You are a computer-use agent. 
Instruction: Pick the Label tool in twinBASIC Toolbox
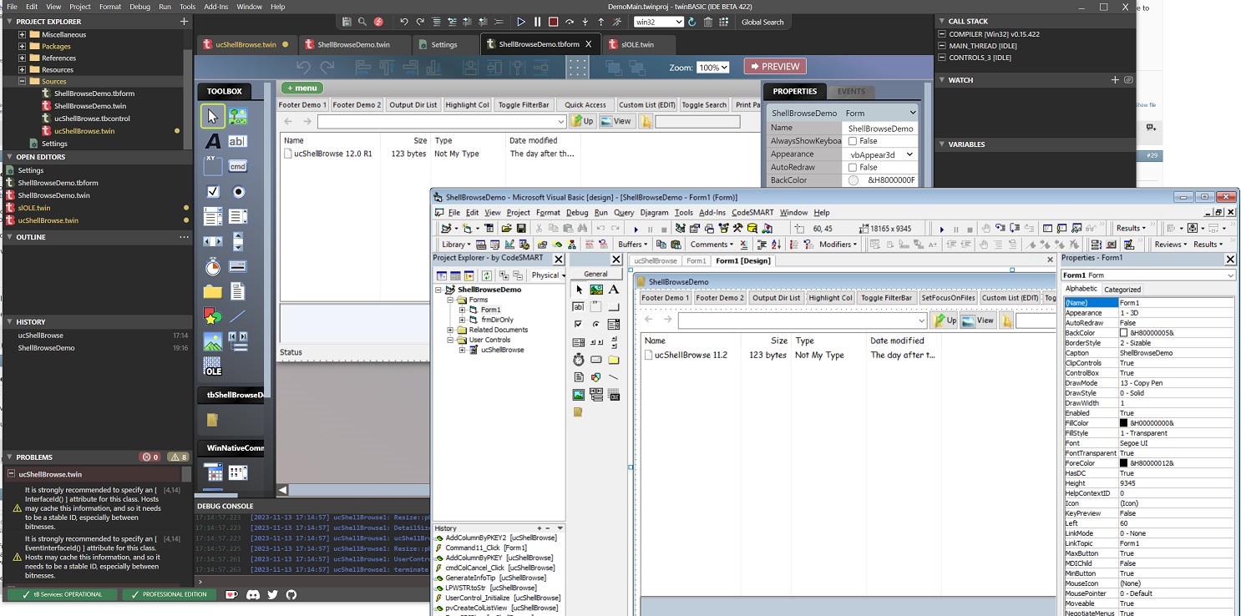[213, 142]
